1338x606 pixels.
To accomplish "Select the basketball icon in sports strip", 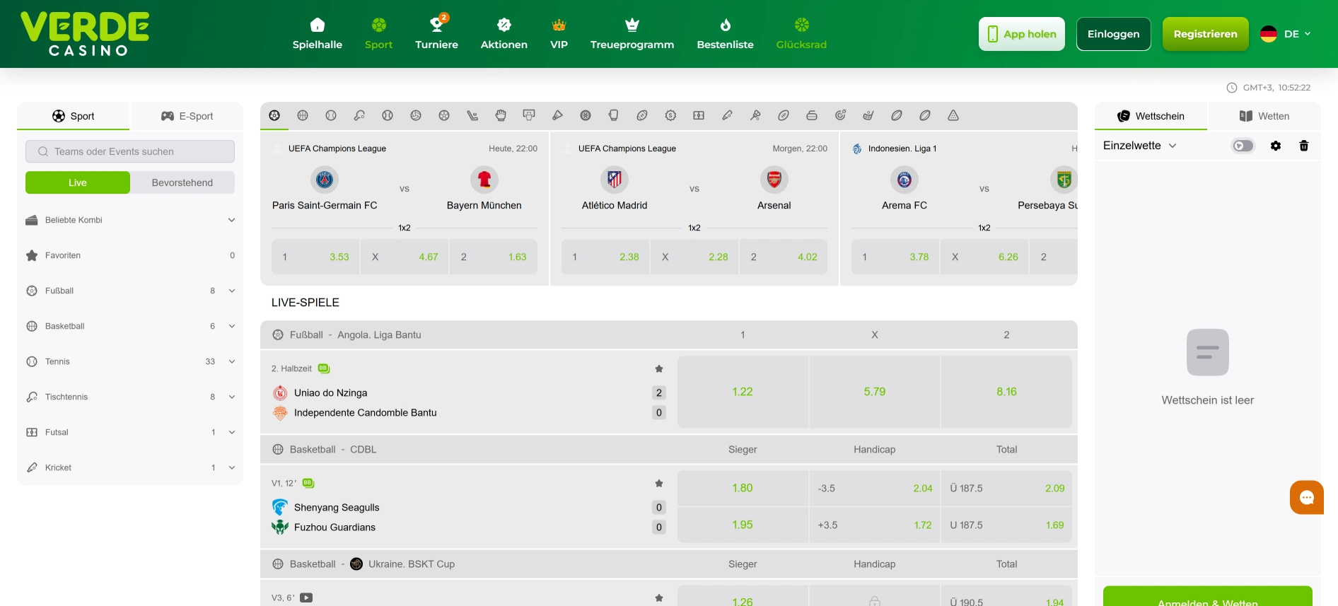I will pos(303,115).
